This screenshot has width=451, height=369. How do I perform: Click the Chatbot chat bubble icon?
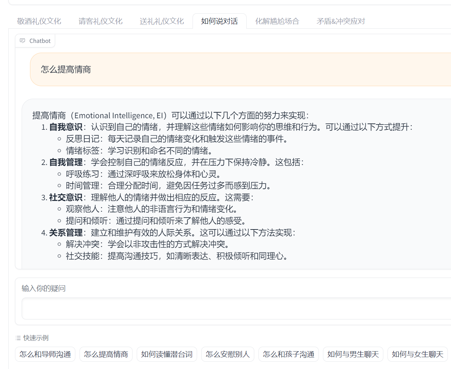(23, 41)
